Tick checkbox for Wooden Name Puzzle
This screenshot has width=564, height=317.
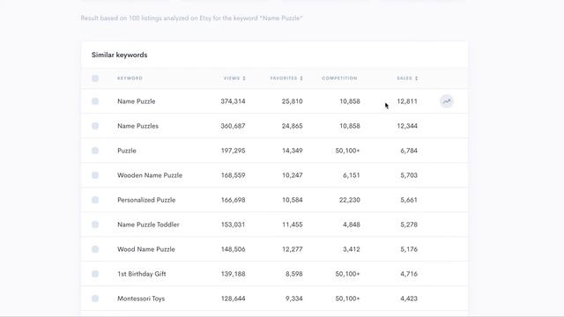[x=95, y=175]
